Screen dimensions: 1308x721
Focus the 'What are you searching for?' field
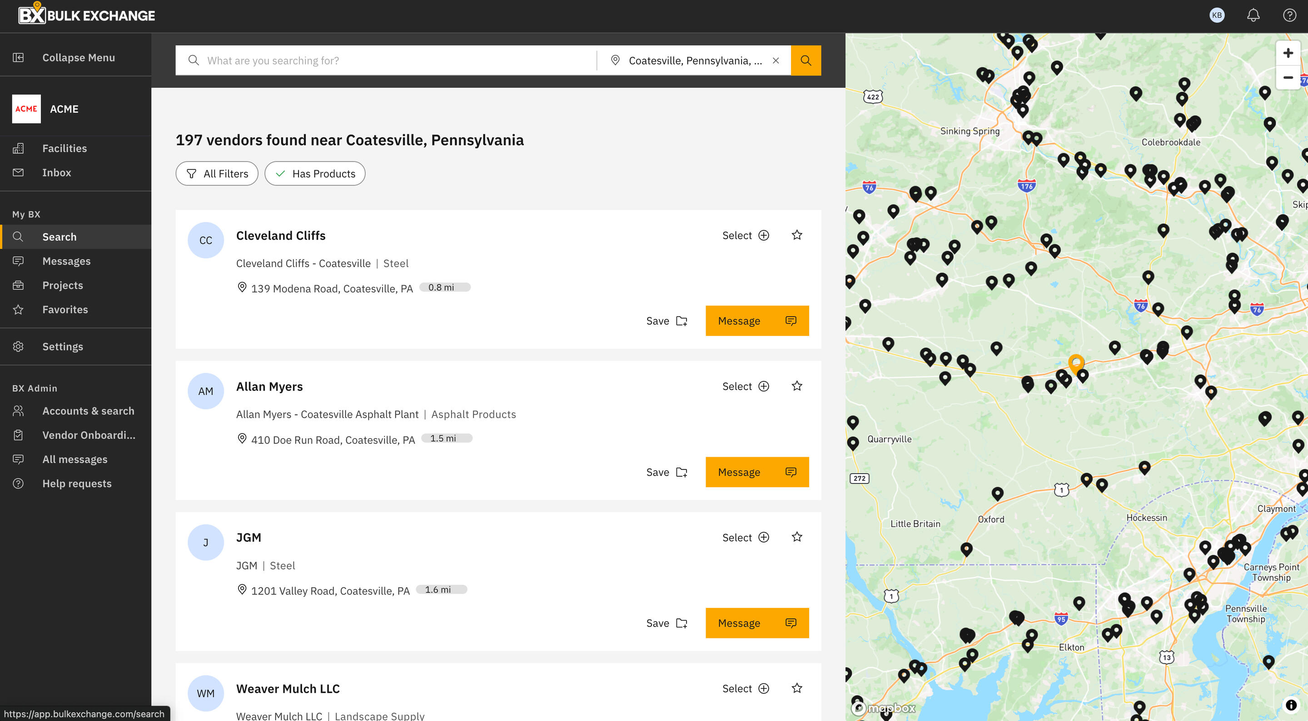[386, 60]
